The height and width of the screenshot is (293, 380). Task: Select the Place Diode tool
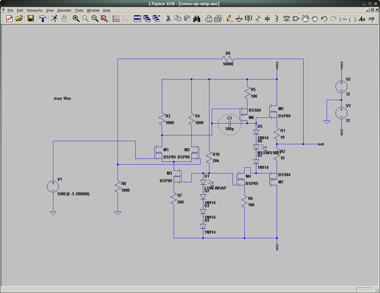click(x=286, y=19)
